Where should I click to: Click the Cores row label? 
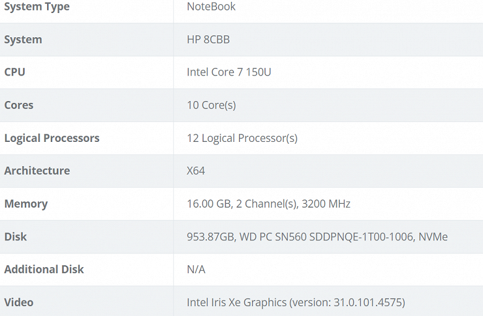[19, 105]
